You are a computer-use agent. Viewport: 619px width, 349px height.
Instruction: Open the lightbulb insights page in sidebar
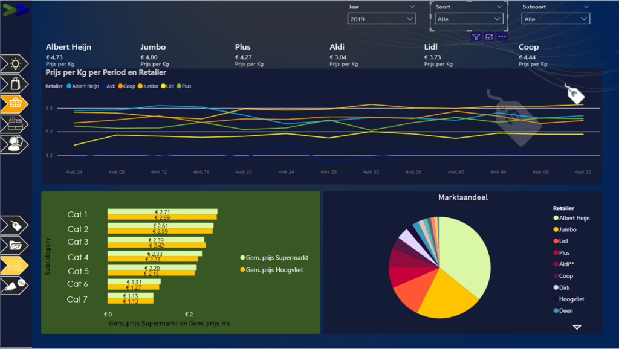15,63
